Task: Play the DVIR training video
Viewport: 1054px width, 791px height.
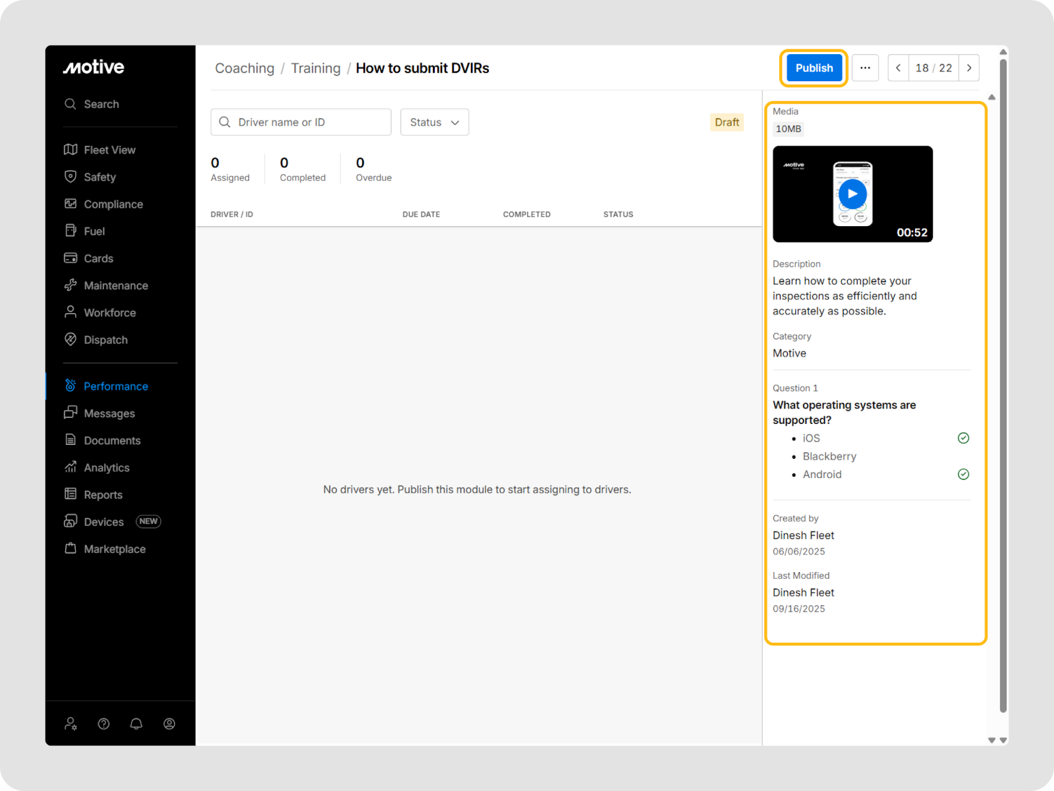Action: click(x=852, y=194)
